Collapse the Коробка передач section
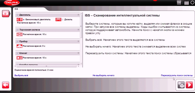 [x=78, y=64]
